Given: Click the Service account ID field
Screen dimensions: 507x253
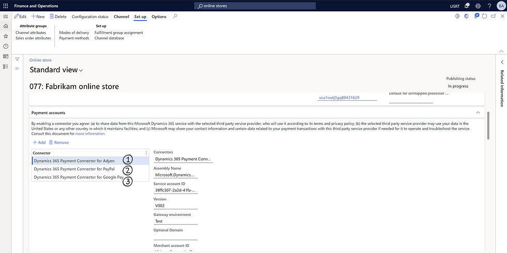Looking at the screenshot, I should pos(175,190).
